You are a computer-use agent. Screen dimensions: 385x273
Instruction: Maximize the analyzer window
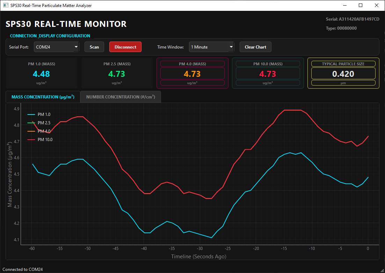pos(361,5)
